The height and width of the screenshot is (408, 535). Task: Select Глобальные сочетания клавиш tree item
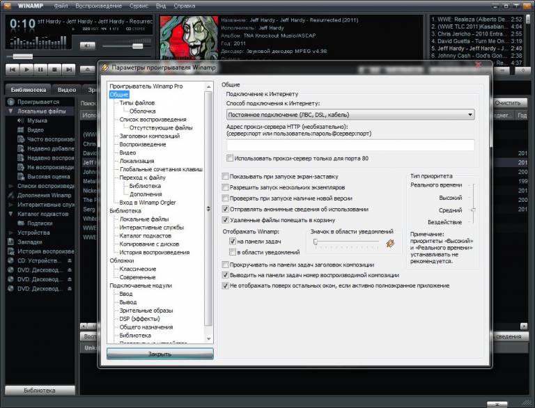pyautogui.click(x=161, y=169)
